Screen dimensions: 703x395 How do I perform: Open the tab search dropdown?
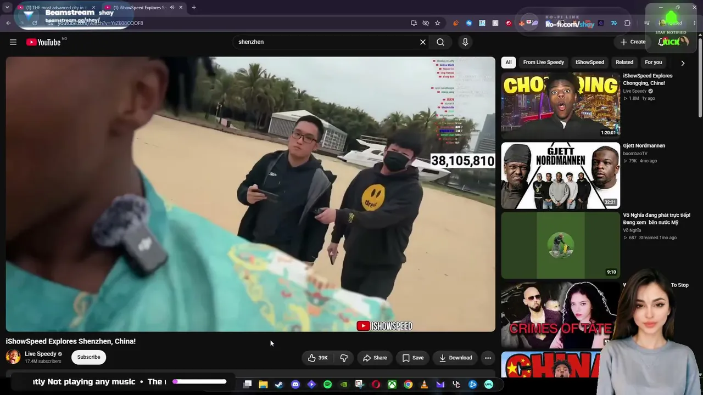[x=7, y=8]
